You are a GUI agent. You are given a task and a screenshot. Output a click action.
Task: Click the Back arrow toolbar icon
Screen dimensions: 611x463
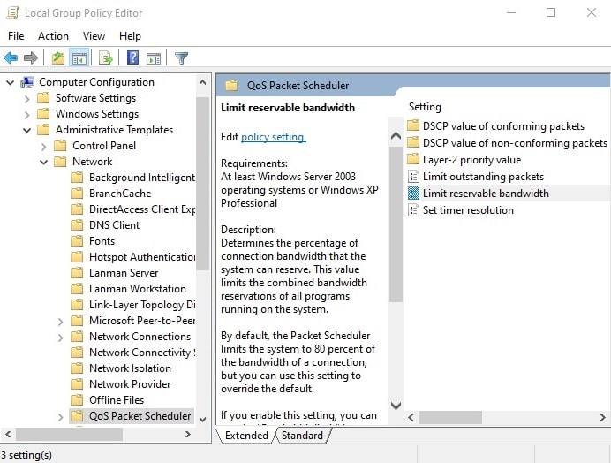11,58
